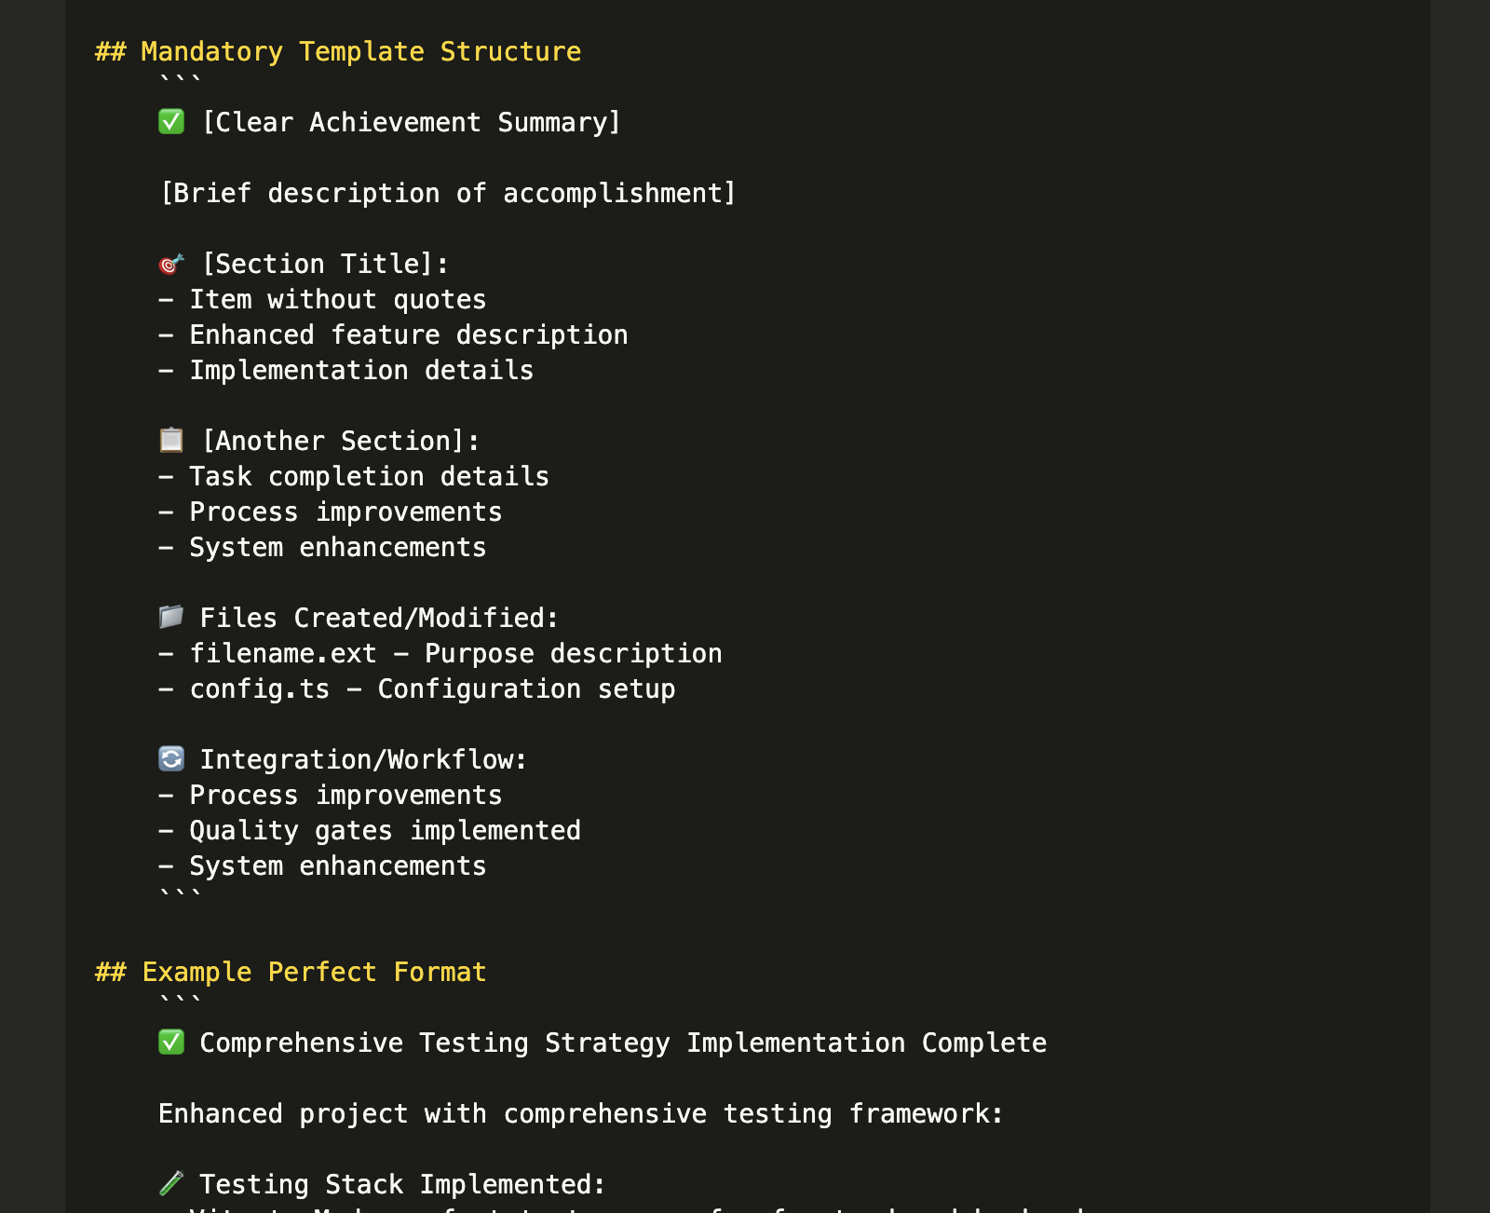Click the Task completion details line
Screen dimensions: 1490x1213
pyautogui.click(x=354, y=476)
